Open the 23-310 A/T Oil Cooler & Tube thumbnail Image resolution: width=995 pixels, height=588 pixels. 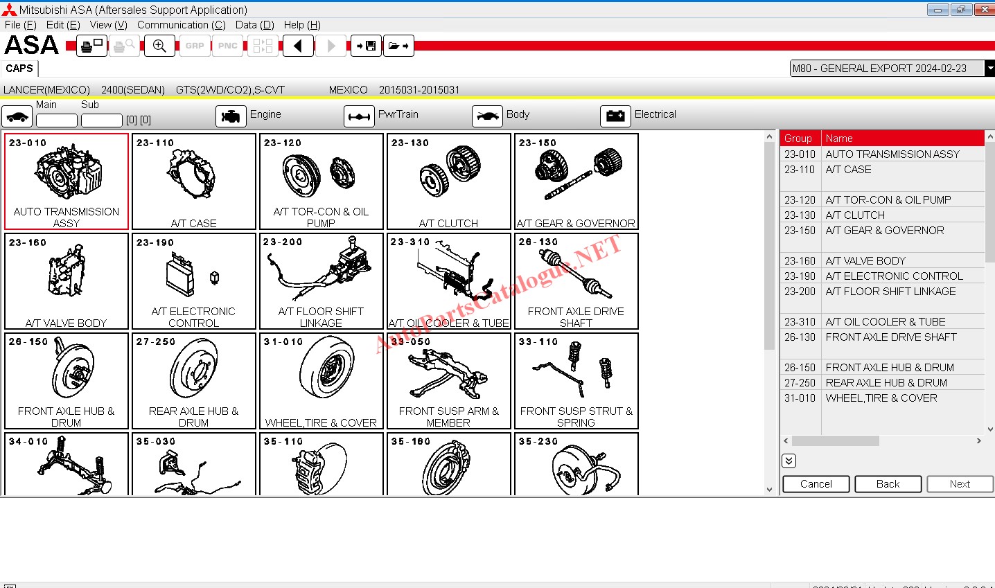click(x=449, y=281)
